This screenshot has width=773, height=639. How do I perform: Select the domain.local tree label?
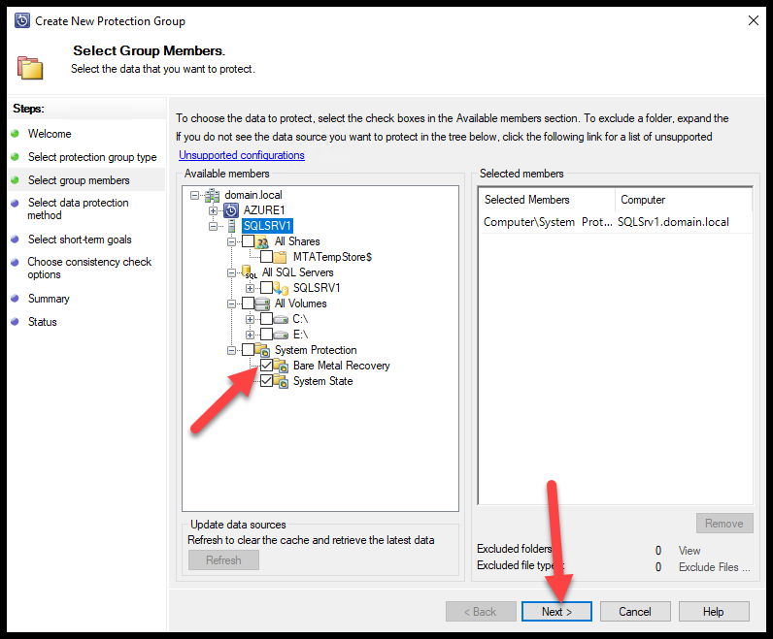(x=253, y=195)
